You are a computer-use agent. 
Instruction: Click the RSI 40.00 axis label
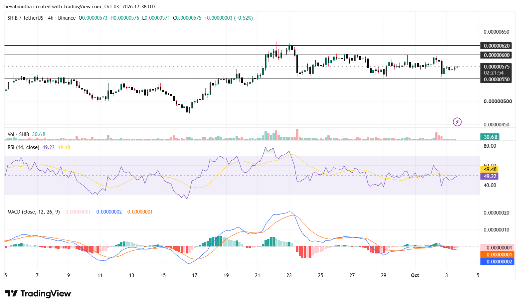coord(490,185)
